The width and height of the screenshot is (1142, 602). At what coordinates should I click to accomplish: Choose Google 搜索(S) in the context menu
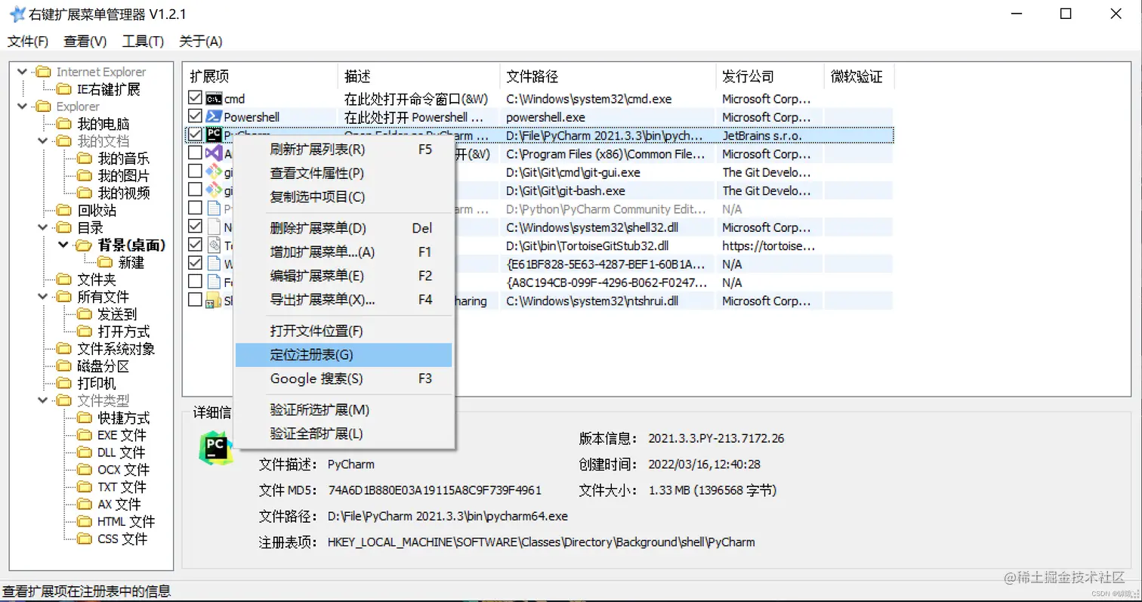click(x=344, y=378)
